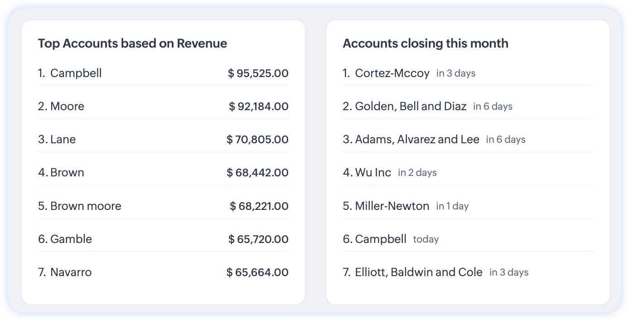629x321 pixels.
Task: Open Adams, Alvarez and Lee account
Action: pyautogui.click(x=417, y=140)
